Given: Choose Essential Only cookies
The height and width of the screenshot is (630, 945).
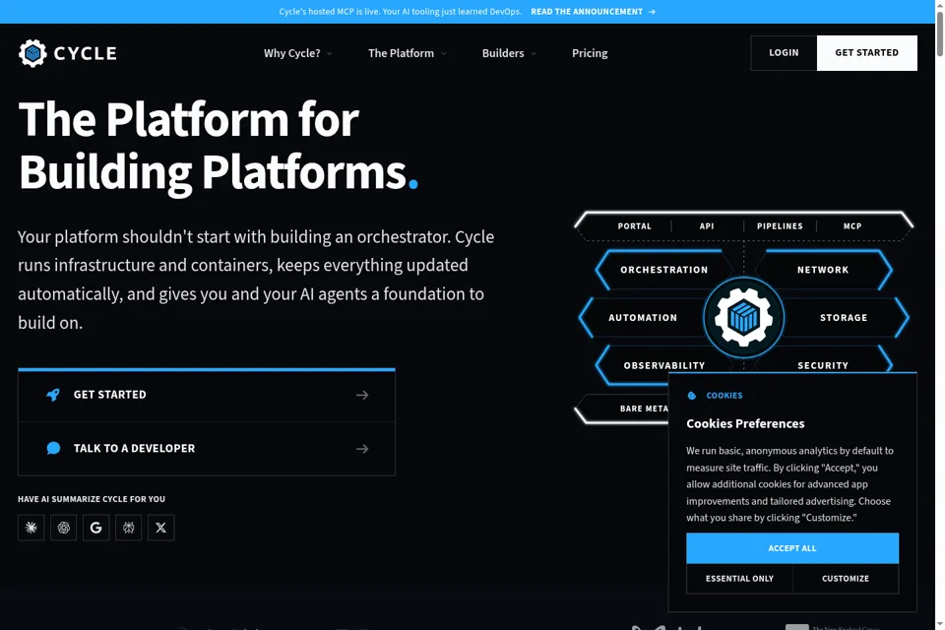Looking at the screenshot, I should (x=739, y=579).
